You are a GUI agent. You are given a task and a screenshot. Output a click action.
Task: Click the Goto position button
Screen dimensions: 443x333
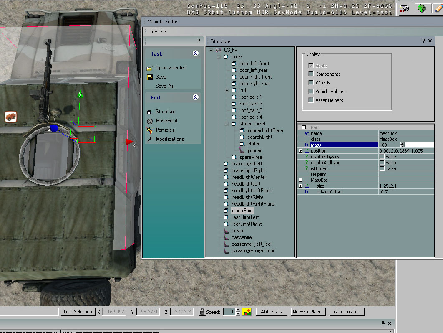(347, 312)
